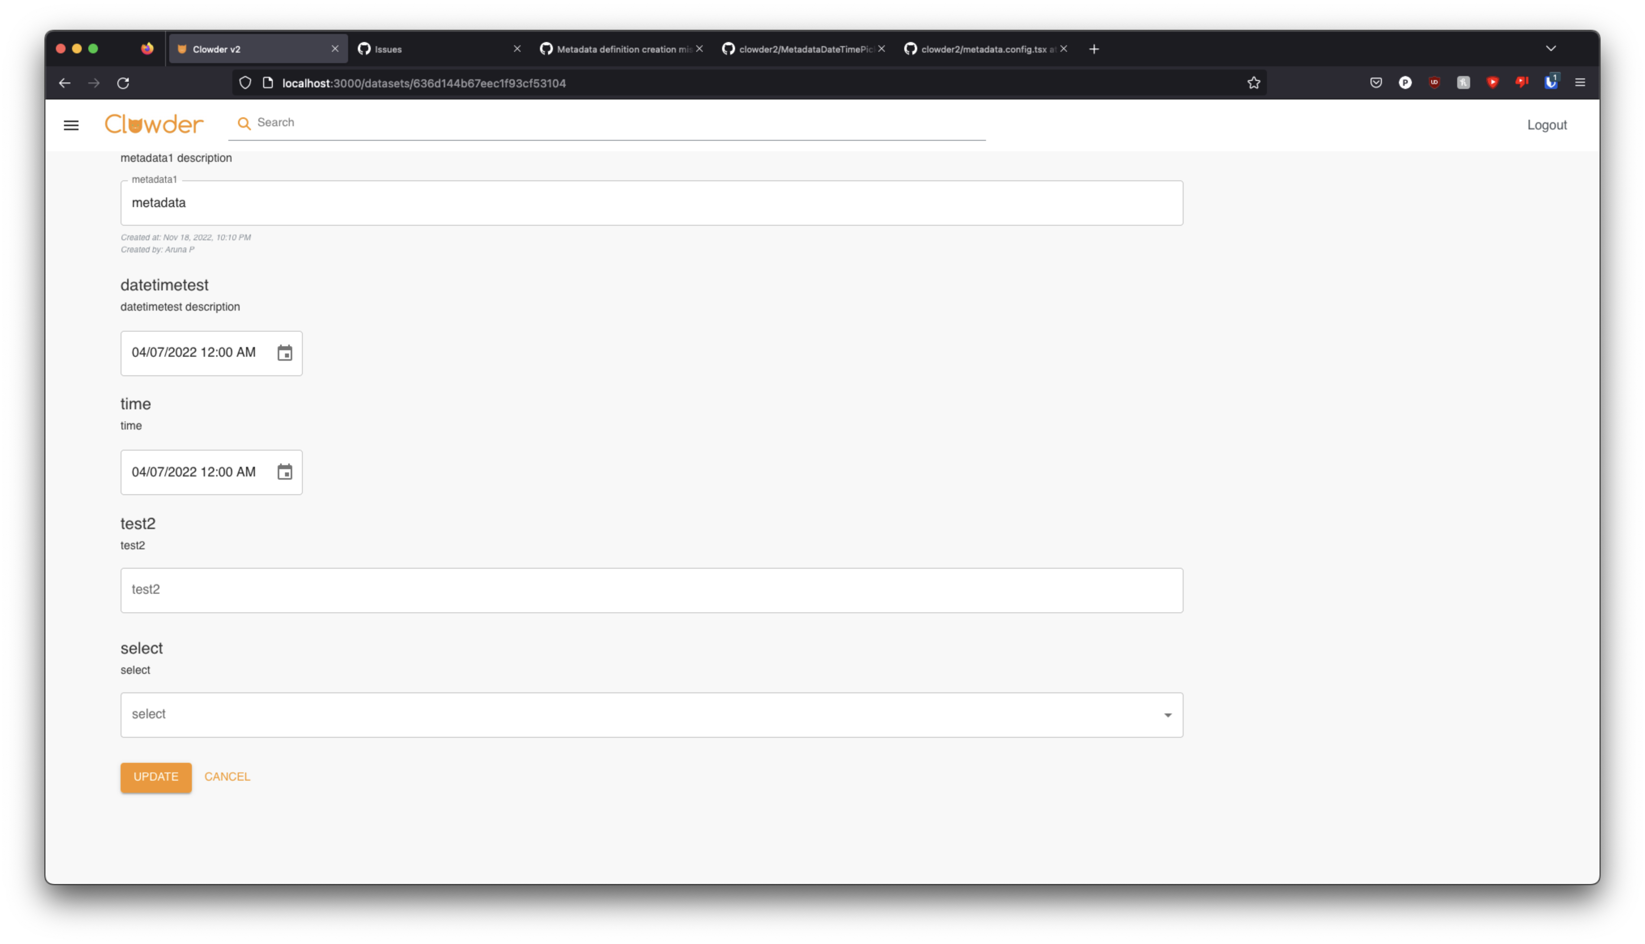Image resolution: width=1645 pixels, height=944 pixels.
Task: Open Firefox tab overview chevron
Action: 1551,48
